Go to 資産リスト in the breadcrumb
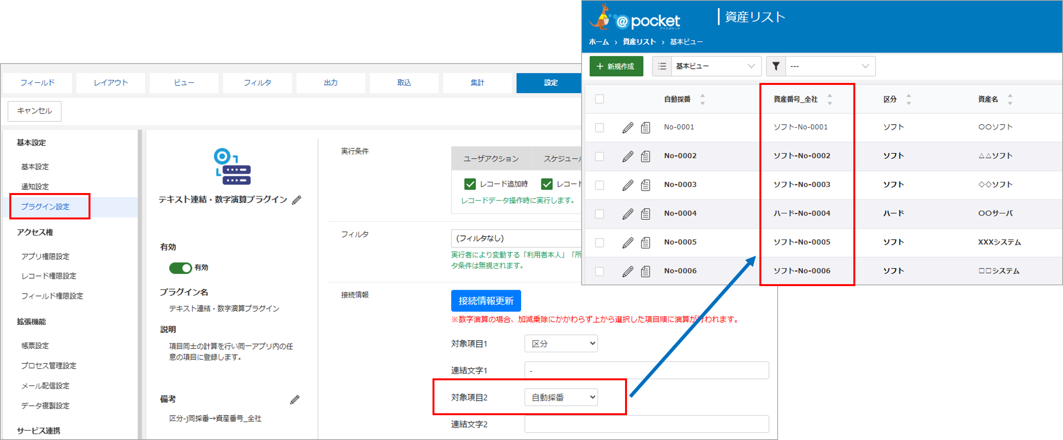The image size is (1063, 440). click(x=639, y=42)
